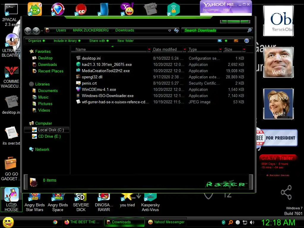Open Documents library in navigation pane
The height and width of the screenshot is (228, 304).
(48, 91)
